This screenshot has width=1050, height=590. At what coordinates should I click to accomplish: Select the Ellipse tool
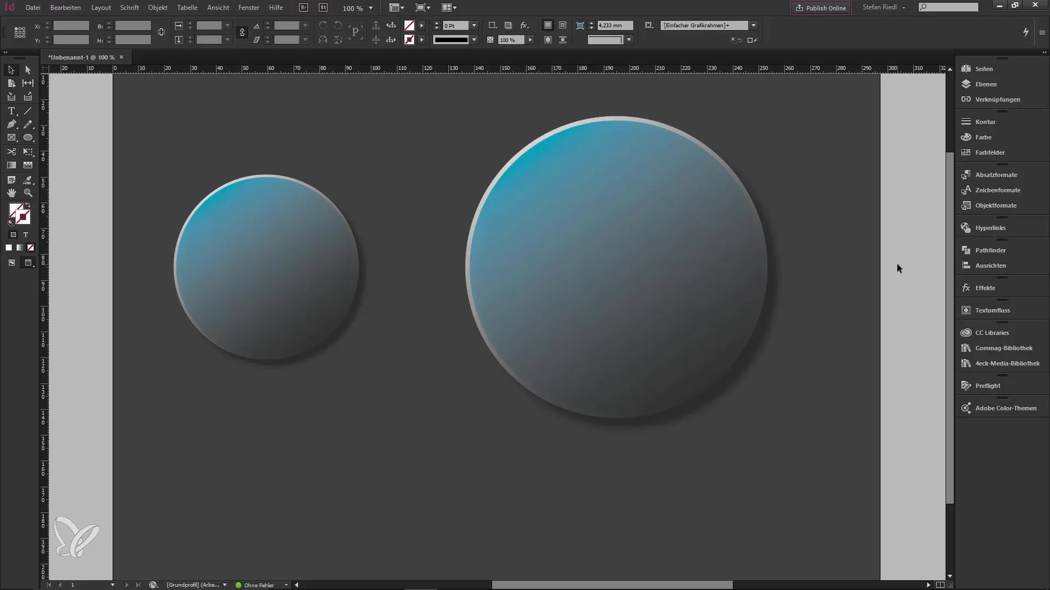tap(28, 138)
